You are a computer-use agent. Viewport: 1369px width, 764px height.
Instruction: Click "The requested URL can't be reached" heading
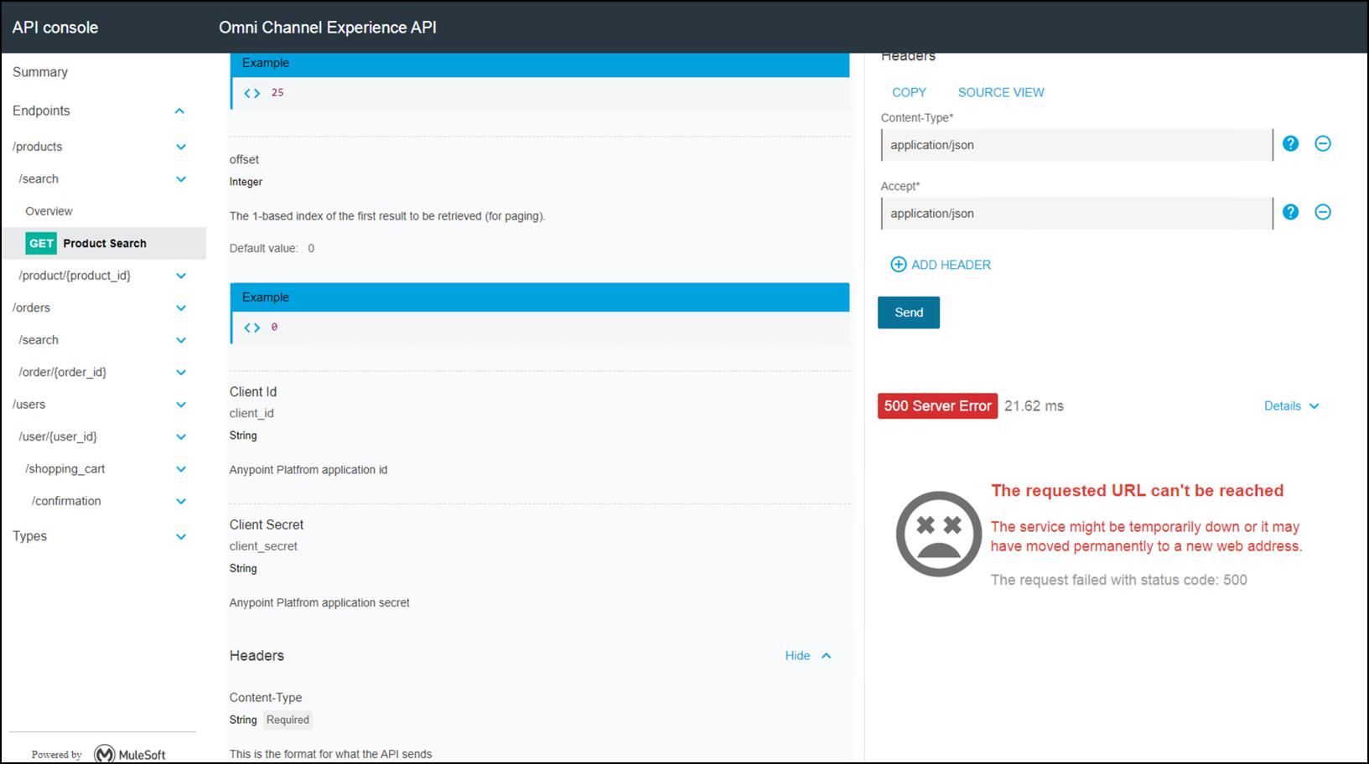pos(1137,491)
